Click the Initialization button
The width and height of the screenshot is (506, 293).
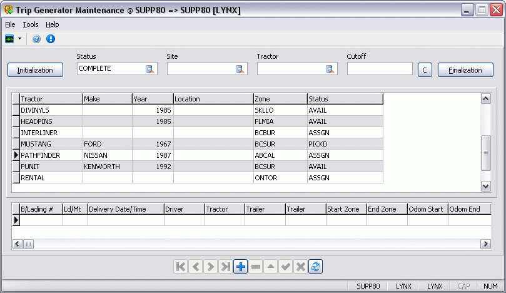point(35,70)
